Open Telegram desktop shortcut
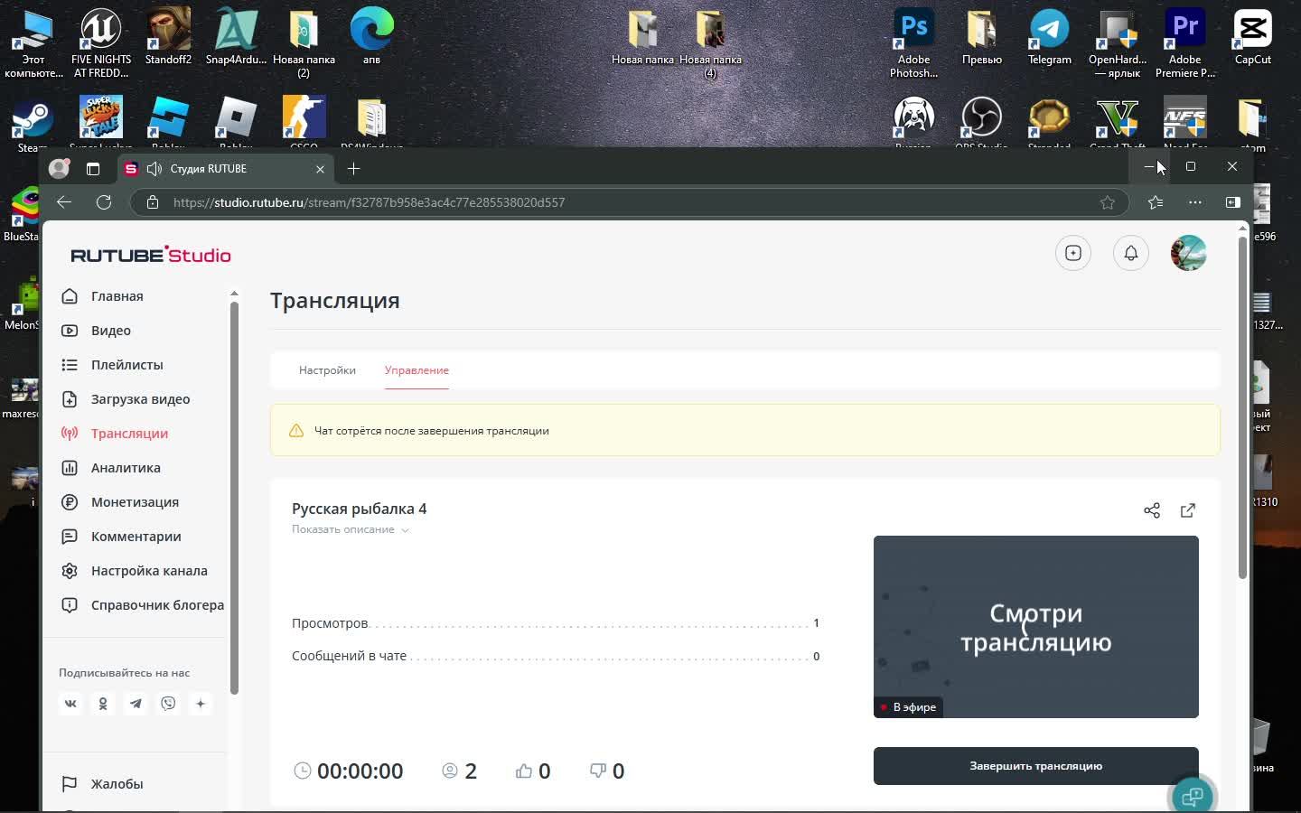 point(1049,38)
